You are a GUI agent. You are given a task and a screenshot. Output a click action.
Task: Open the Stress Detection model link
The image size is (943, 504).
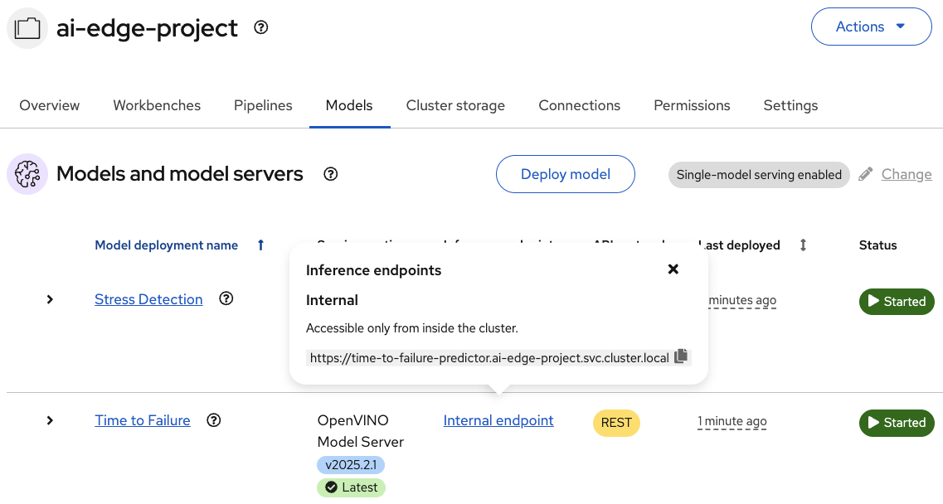tap(148, 299)
